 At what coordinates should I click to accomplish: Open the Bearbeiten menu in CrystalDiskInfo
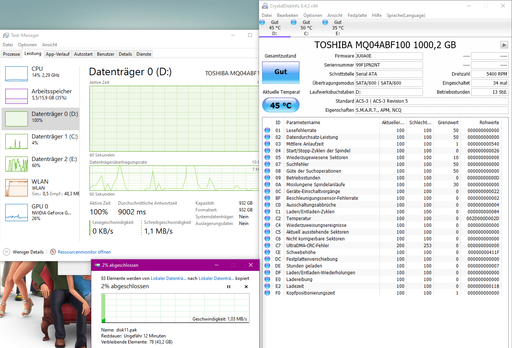point(288,15)
